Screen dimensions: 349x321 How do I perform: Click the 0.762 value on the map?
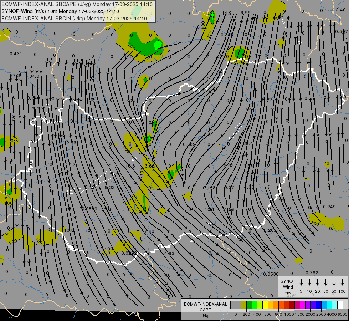click(x=312, y=272)
